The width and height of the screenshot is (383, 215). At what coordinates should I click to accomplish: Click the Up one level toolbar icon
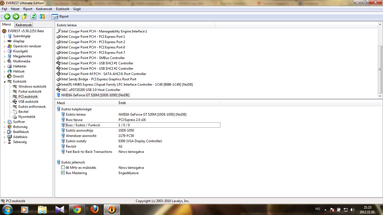tap(25, 17)
